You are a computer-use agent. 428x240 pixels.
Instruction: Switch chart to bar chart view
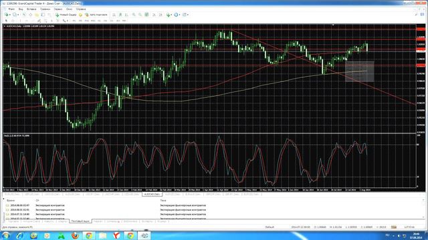click(114, 15)
